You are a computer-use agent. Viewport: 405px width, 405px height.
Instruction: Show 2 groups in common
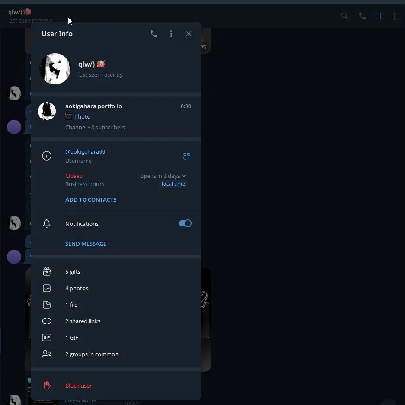click(x=116, y=354)
